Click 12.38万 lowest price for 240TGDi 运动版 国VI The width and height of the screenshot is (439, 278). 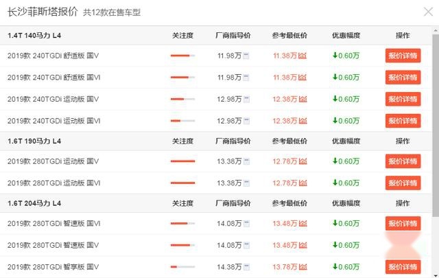point(285,121)
